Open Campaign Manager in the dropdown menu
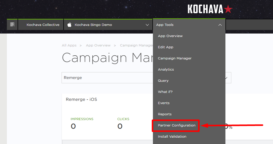 point(175,58)
